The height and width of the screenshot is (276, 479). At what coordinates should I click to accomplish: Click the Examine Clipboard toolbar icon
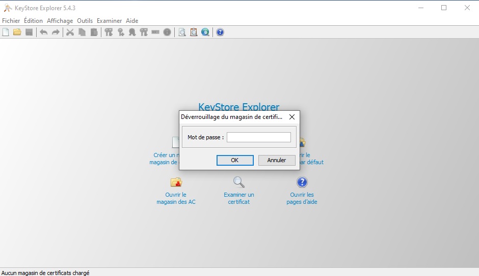pos(194,32)
